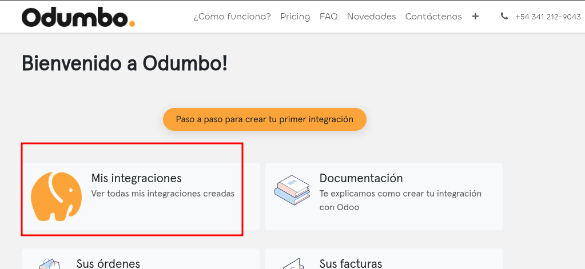Viewport: 585px width, 269px height.
Task: Open the Contáctenos menu item
Action: 433,17
